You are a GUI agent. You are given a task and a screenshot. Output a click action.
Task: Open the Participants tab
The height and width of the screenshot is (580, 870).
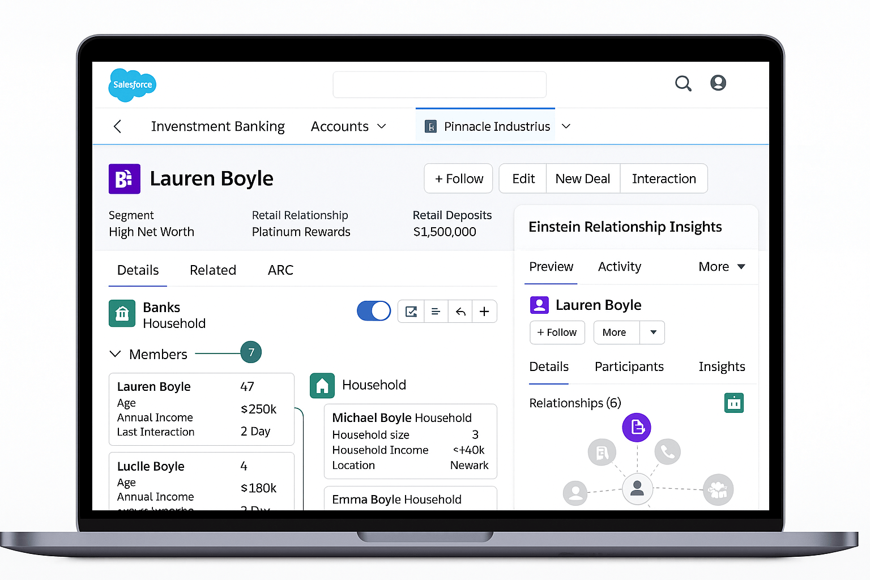click(x=629, y=367)
